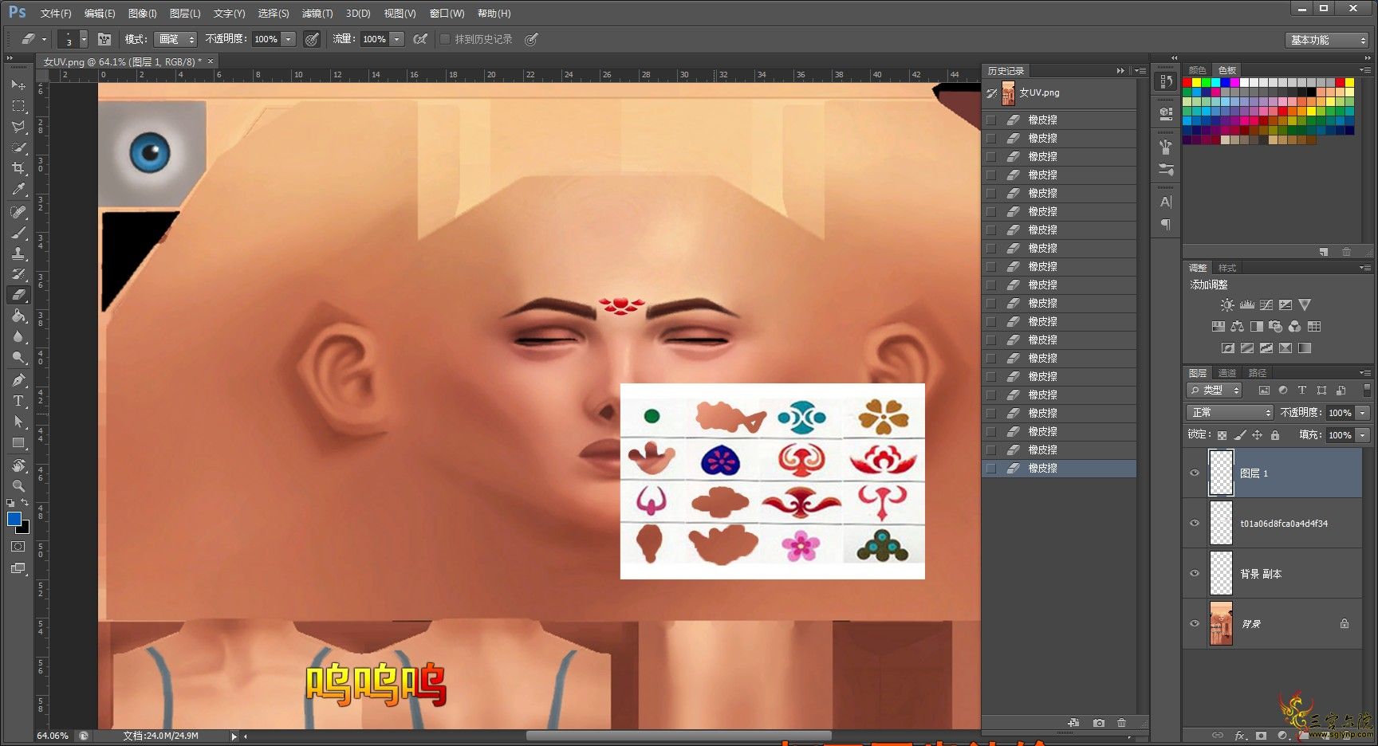Open layer filter type dropdown 类型
Viewport: 1378px width, 746px height.
click(x=1215, y=391)
